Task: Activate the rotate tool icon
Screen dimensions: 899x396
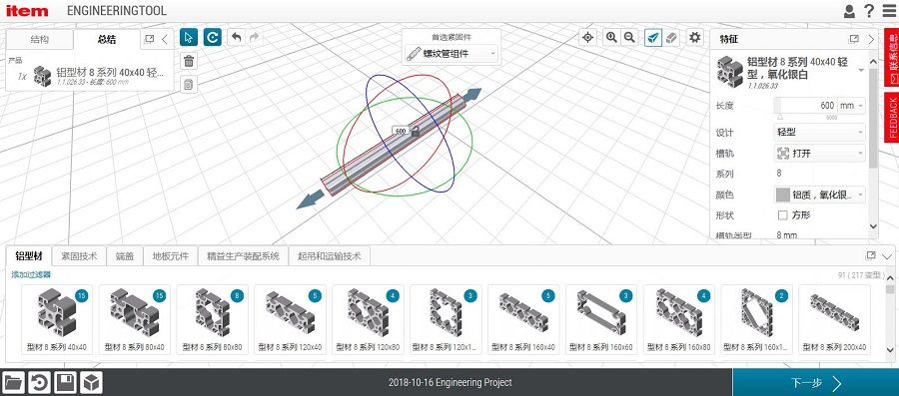Action: 212,38
